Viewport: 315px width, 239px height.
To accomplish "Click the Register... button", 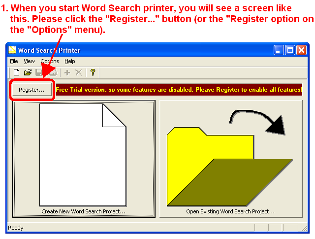I will pos(31,90).
